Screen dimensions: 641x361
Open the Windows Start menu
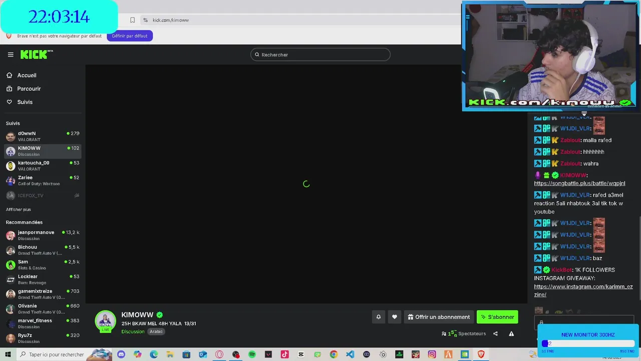(8, 354)
